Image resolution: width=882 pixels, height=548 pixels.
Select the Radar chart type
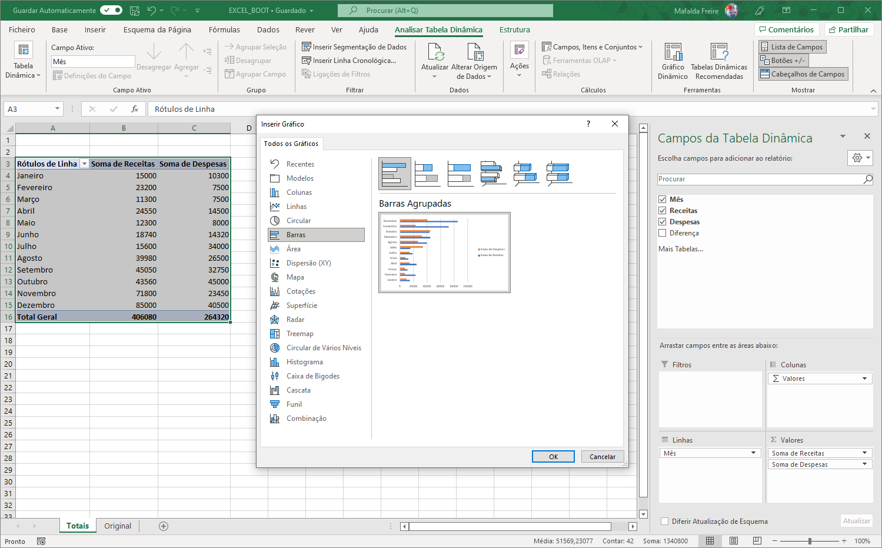(295, 320)
